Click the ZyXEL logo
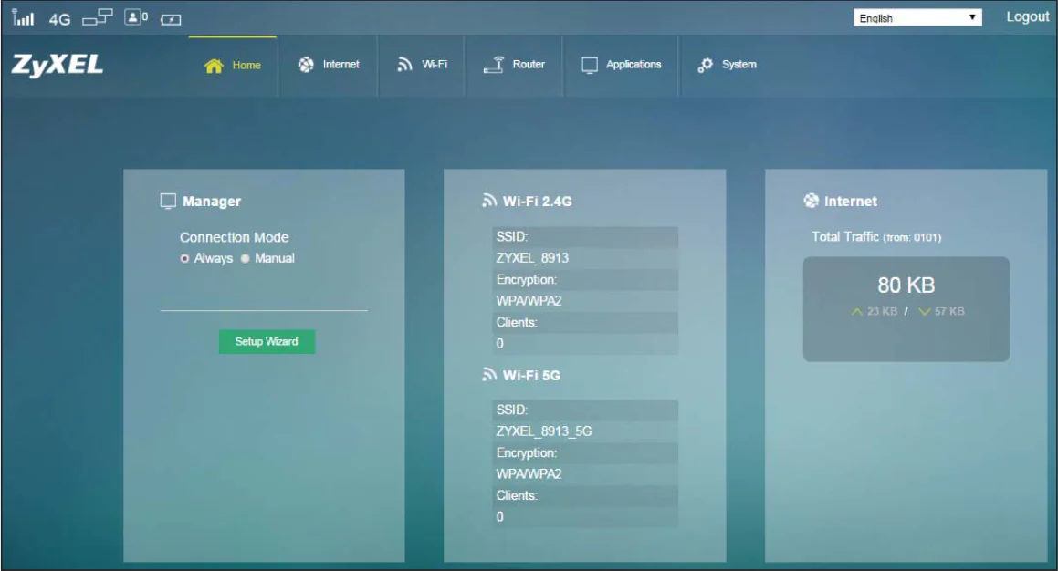Image resolution: width=1058 pixels, height=571 pixels. [x=58, y=65]
